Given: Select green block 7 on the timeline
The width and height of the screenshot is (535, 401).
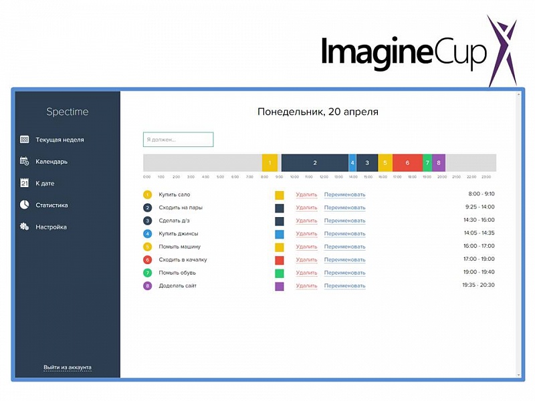Looking at the screenshot, I should (x=427, y=162).
